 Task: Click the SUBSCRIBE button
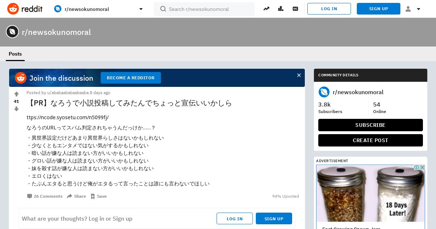click(x=371, y=125)
